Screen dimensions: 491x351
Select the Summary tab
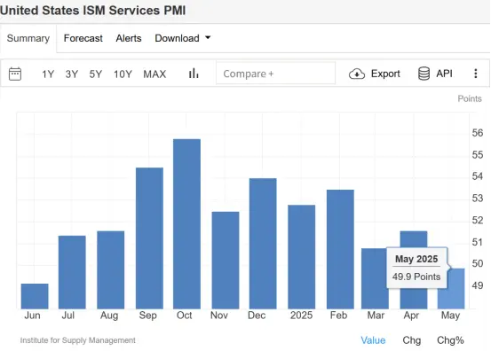pos(28,38)
